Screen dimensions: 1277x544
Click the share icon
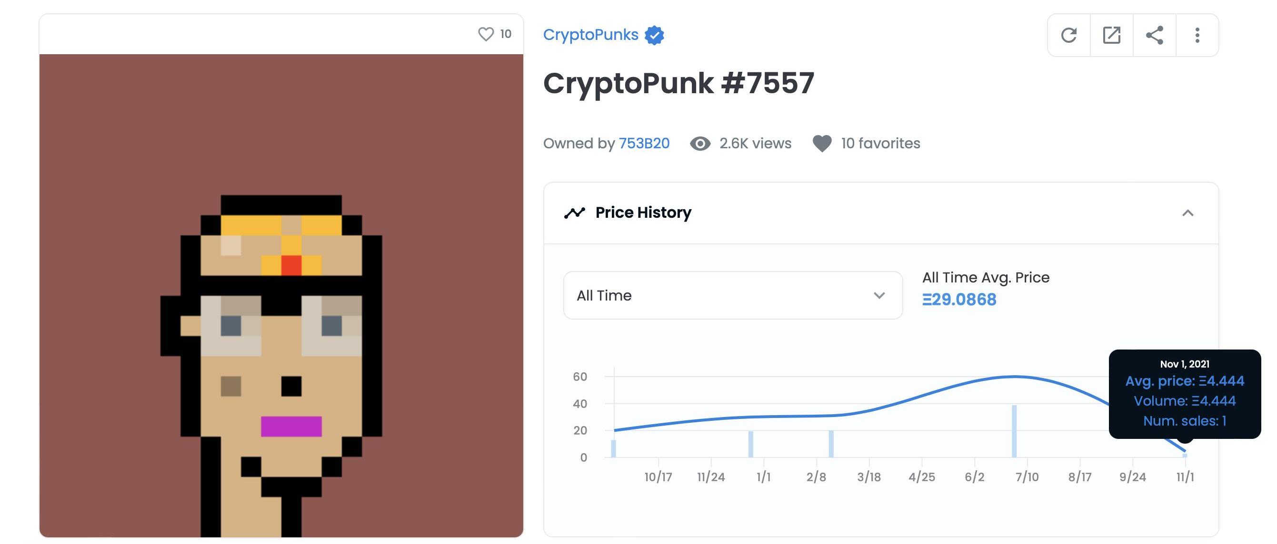pyautogui.click(x=1155, y=35)
